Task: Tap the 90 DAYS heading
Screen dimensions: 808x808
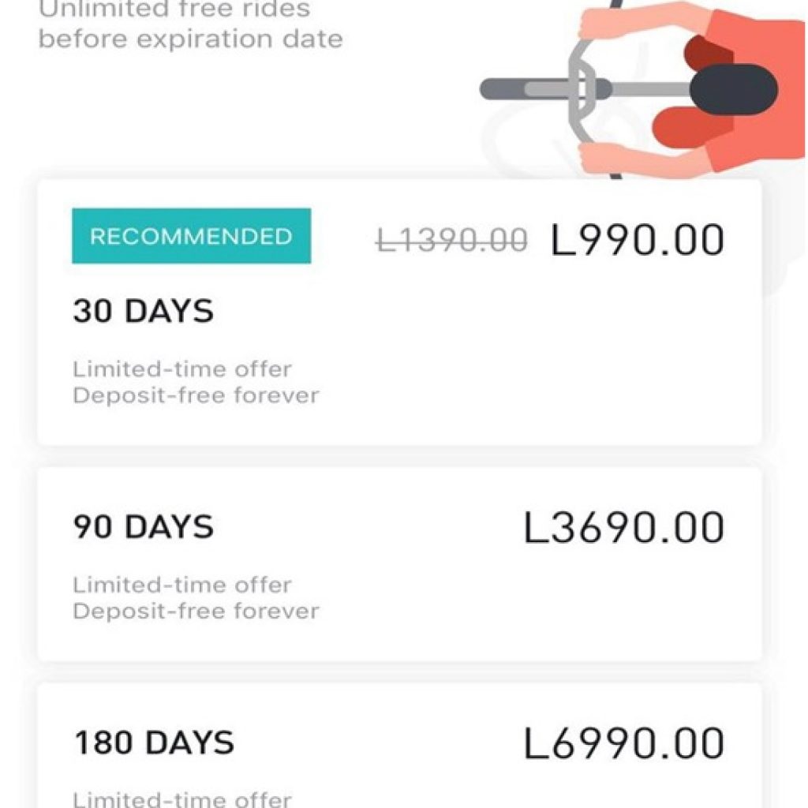Action: coord(144,526)
